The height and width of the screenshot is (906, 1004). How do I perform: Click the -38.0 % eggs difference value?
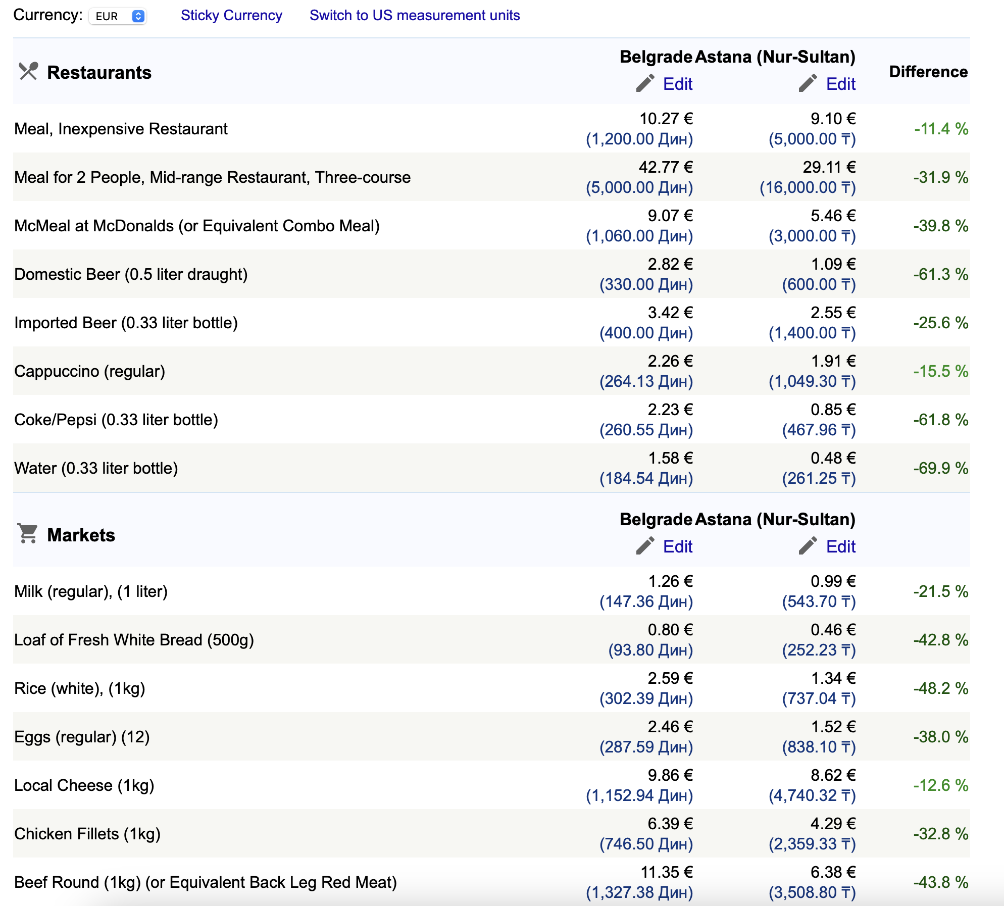pos(941,737)
